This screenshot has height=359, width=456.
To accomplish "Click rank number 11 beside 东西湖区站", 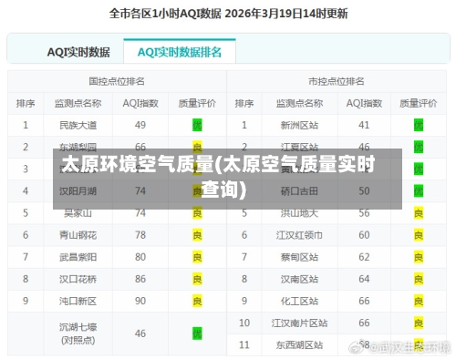I will tap(244, 345).
